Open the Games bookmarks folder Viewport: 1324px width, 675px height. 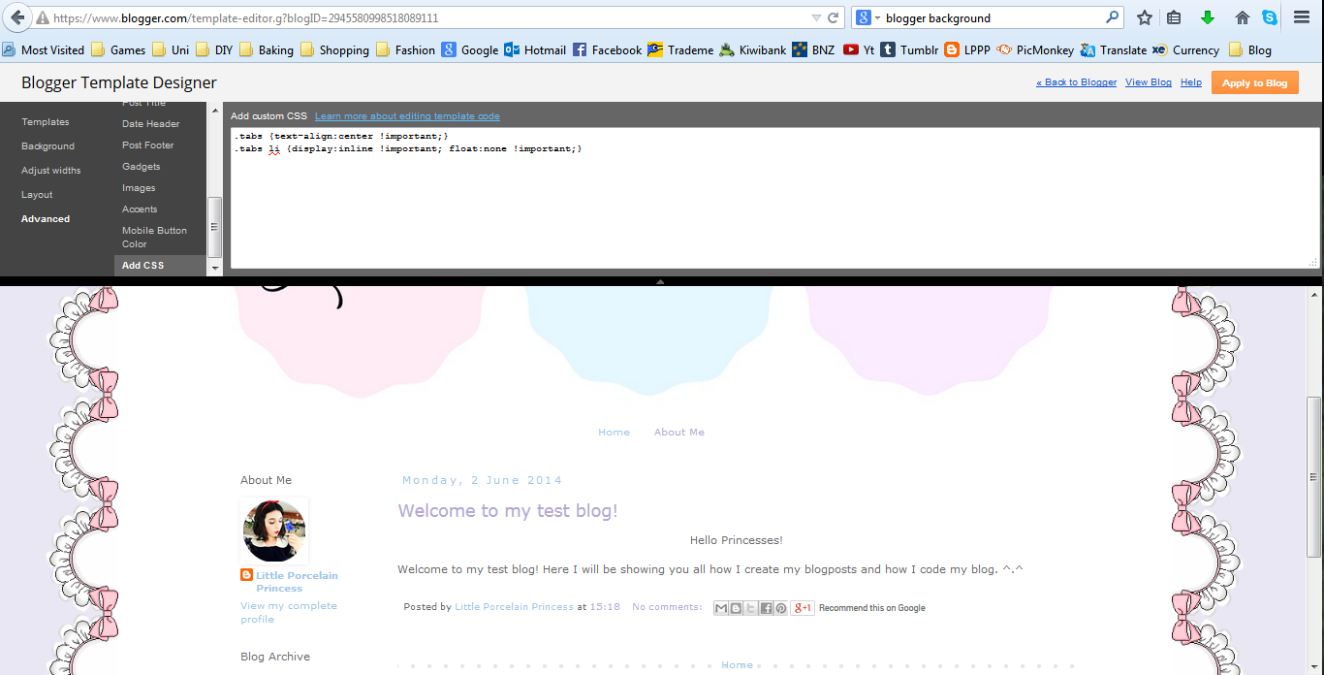coord(117,50)
